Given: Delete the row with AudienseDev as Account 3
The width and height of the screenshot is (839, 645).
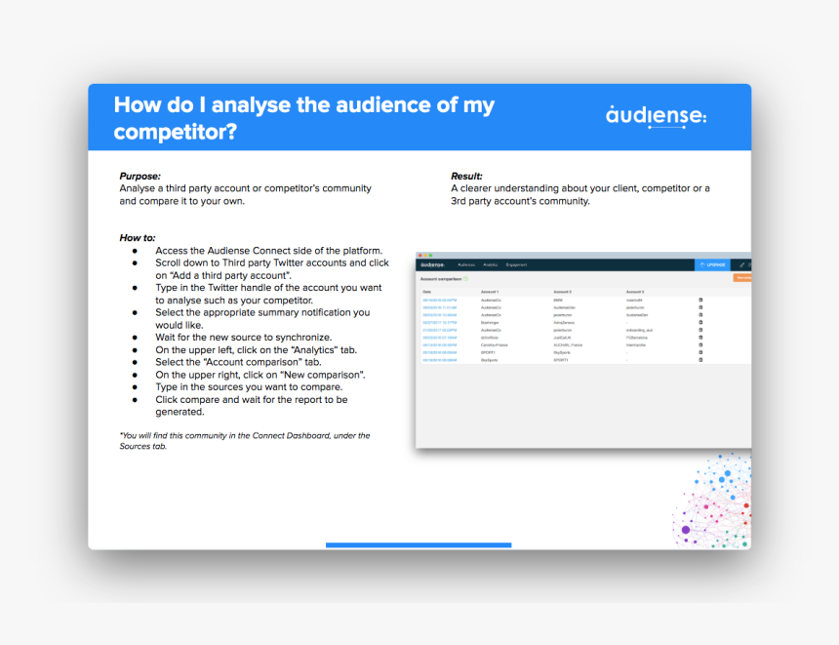Looking at the screenshot, I should [700, 315].
